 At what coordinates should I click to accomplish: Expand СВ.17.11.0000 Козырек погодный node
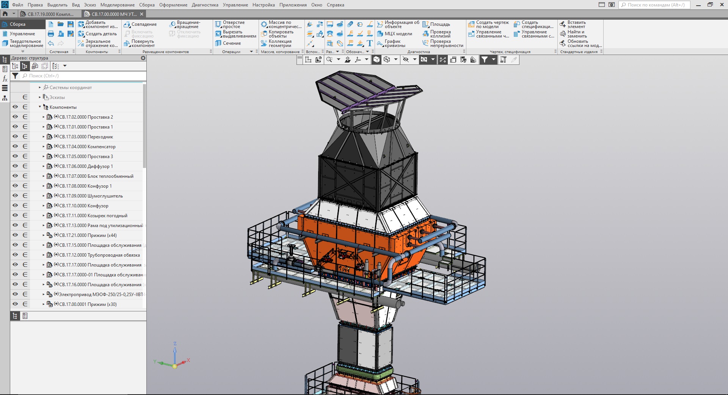click(x=44, y=216)
